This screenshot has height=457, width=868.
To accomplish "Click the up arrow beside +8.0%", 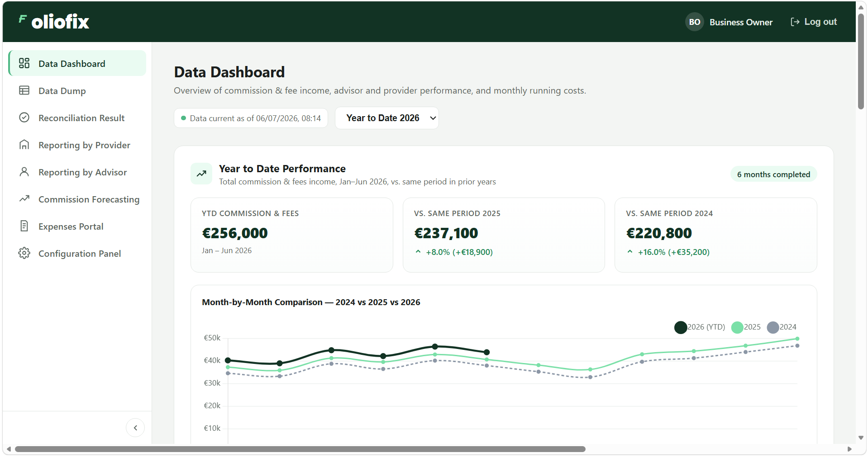I will coord(418,252).
